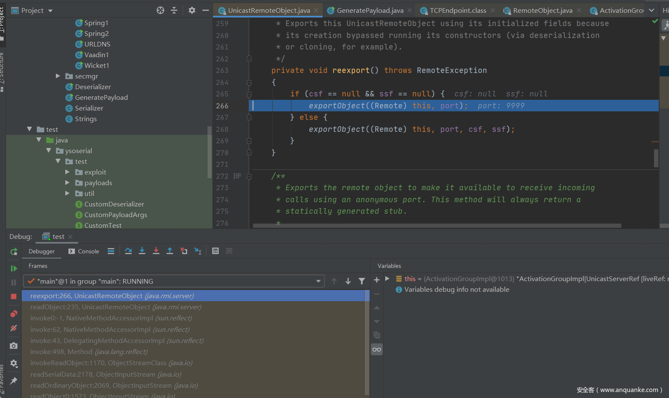Switch to the GeneratePayload.java editor tab
Screen dimensions: 669x398
click(369, 10)
